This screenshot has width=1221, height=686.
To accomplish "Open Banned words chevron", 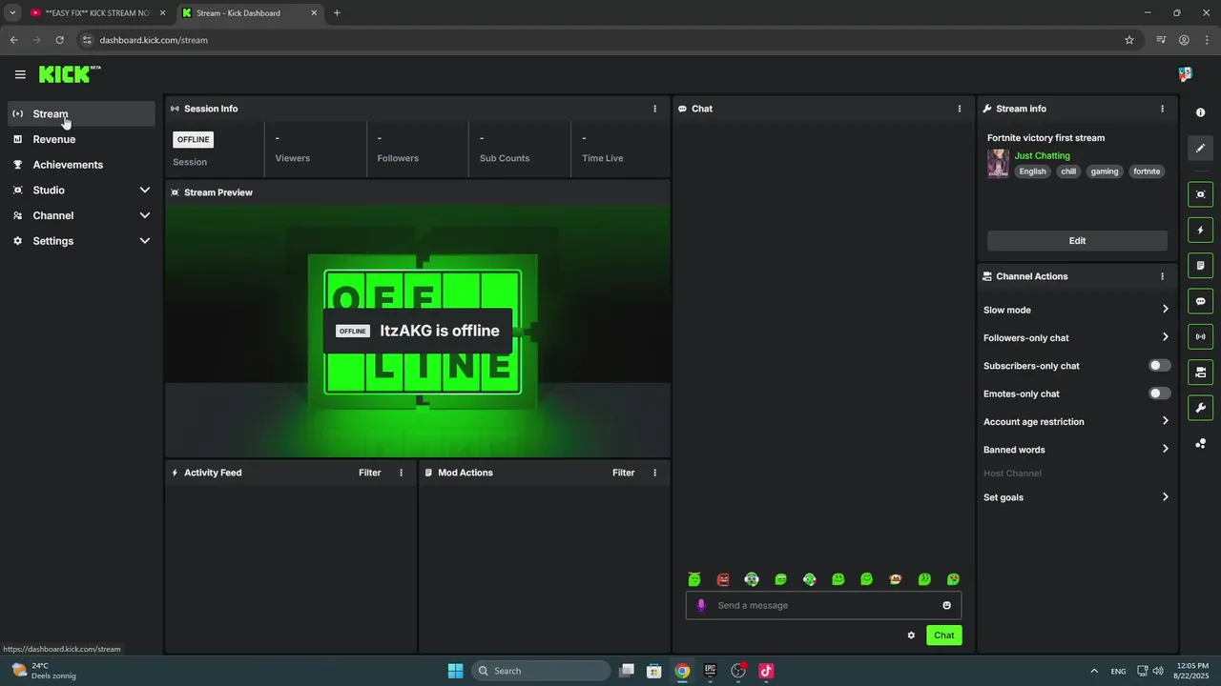I will click(1165, 449).
